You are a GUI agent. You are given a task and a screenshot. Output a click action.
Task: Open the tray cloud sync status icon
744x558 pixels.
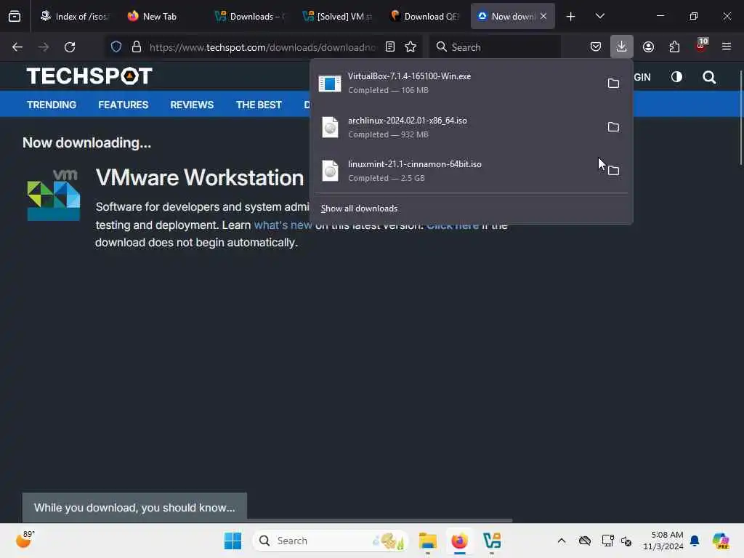coord(585,541)
